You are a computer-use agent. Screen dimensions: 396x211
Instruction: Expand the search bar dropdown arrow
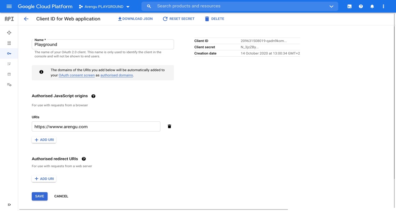pyautogui.click(x=331, y=6)
